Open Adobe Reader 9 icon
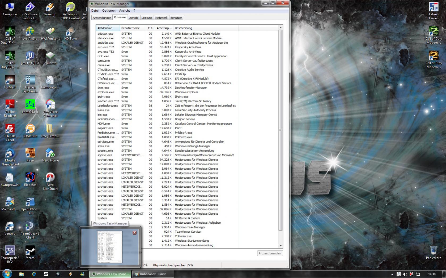The width and height of the screenshot is (446, 278). tap(10, 109)
